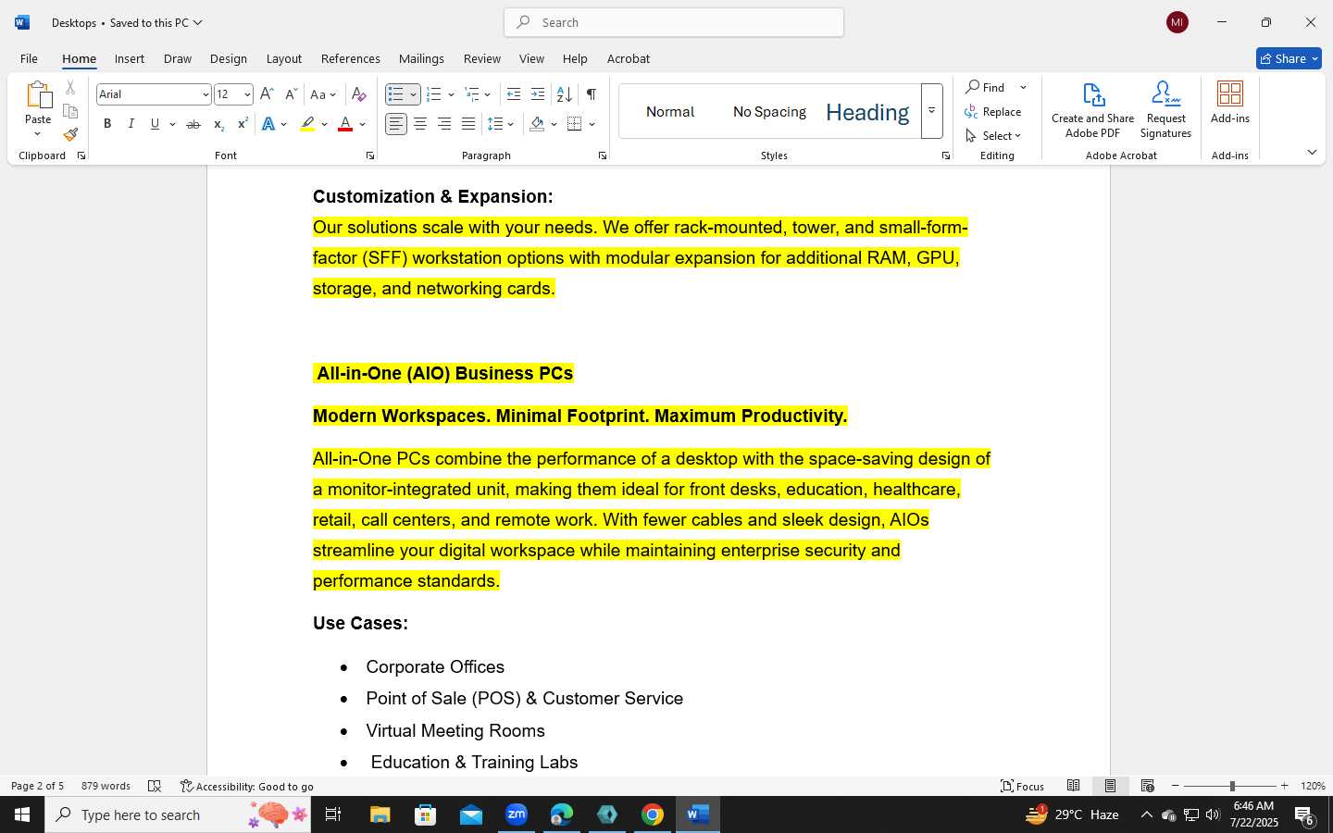Open borders dropdown arrow
The image size is (1333, 833).
592,124
